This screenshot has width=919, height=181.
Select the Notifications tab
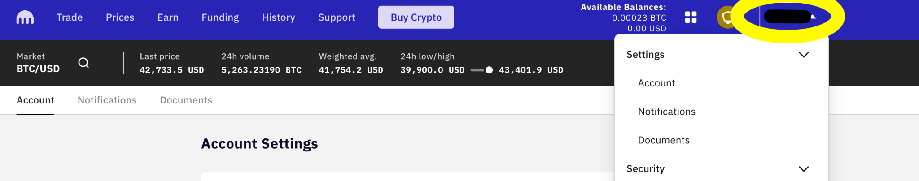pos(107,100)
